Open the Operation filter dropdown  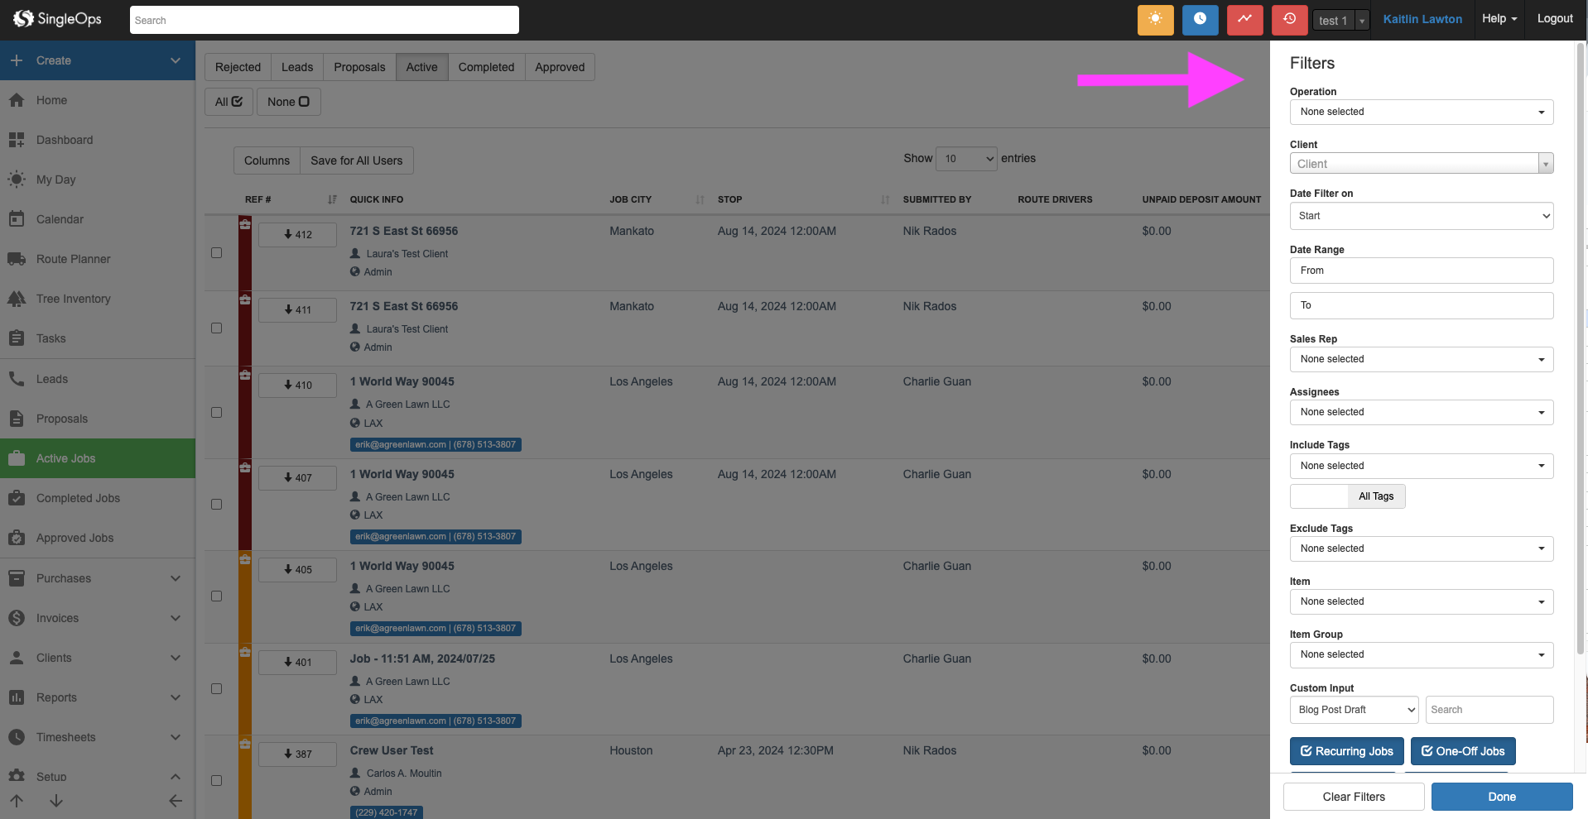tap(1421, 112)
